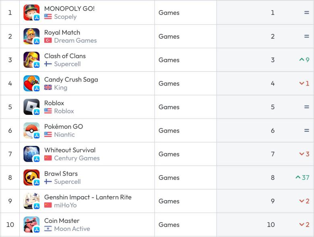Open the Niantic publisher link
314x237 pixels.
coord(64,135)
